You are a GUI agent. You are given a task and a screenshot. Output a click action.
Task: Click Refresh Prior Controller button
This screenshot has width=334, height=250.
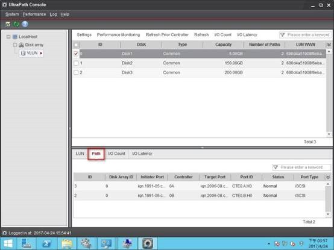tap(167, 35)
